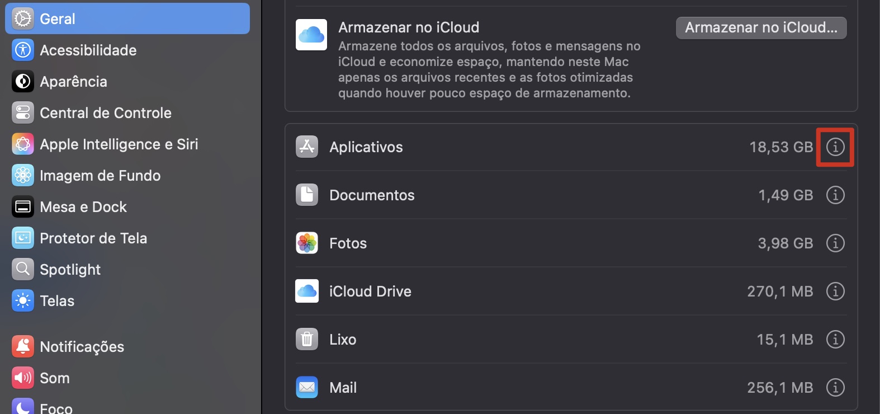Go to Central de Controle settings
Image resolution: width=880 pixels, height=414 pixels.
127,112
